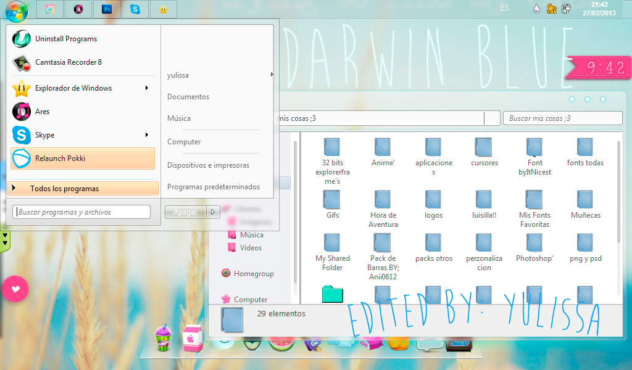Select the packs otros folder

(434, 248)
